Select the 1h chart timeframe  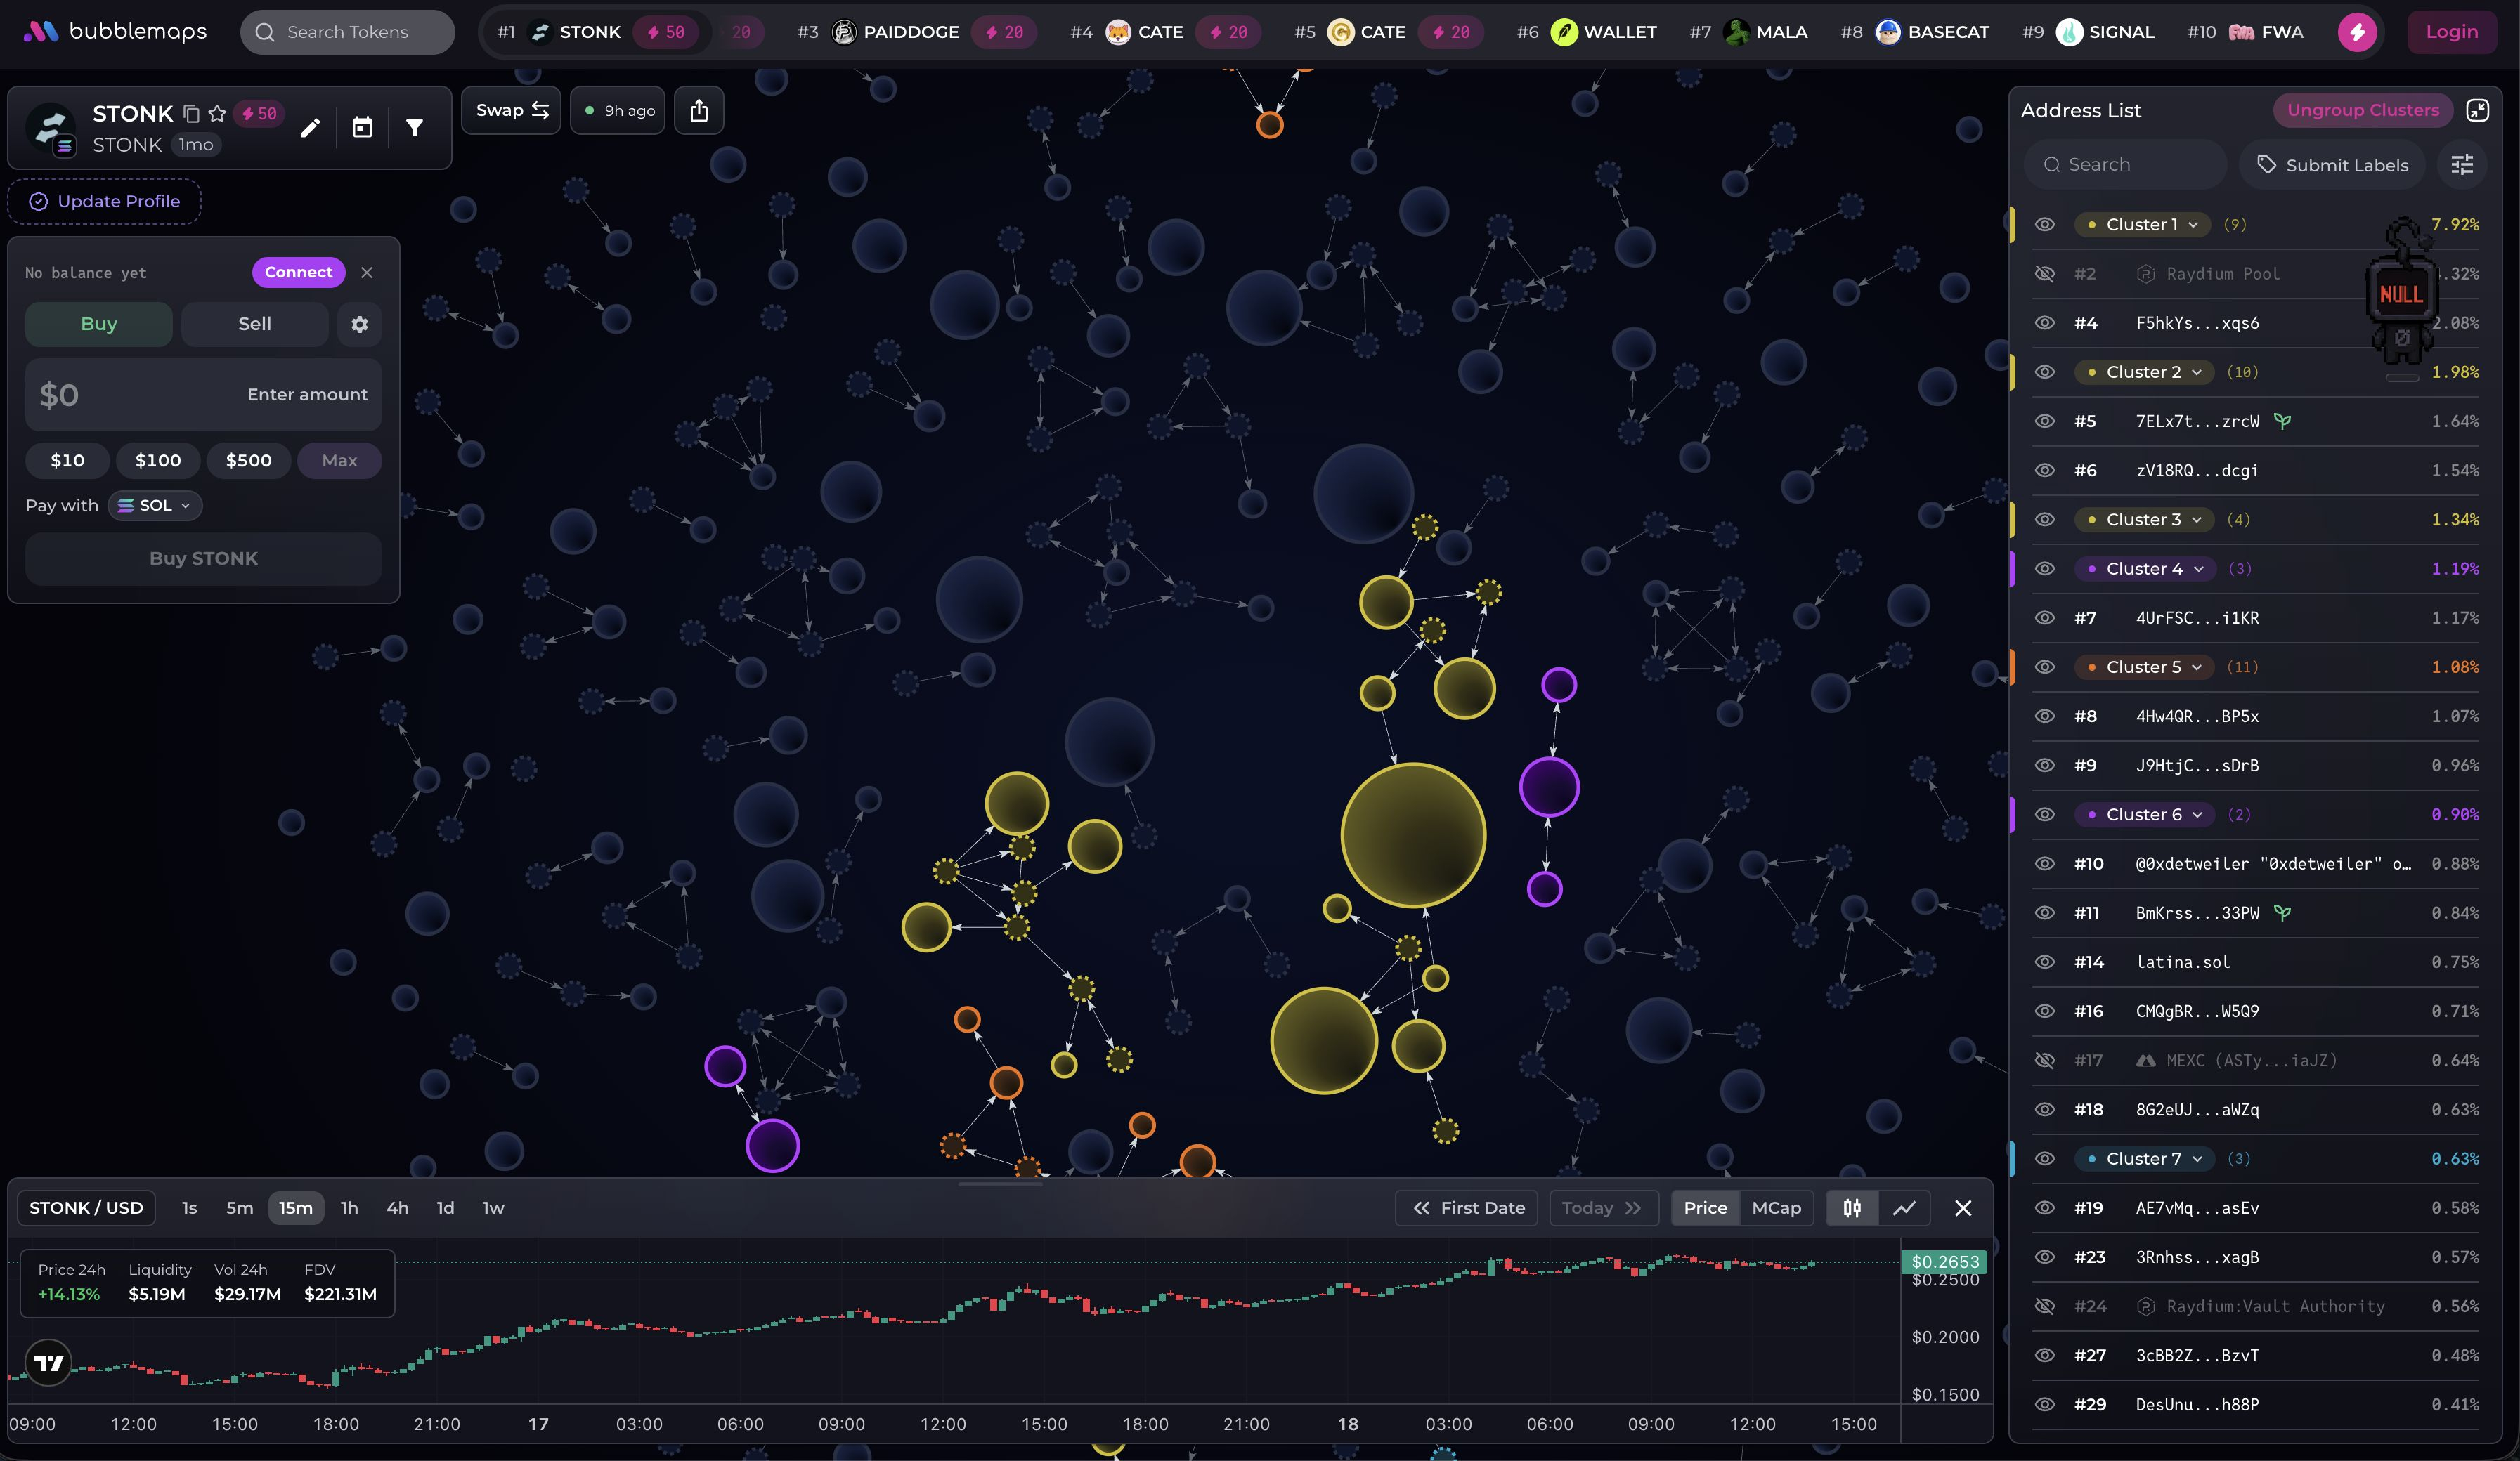click(x=349, y=1207)
